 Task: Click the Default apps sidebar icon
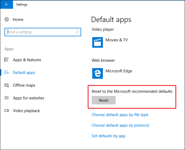tap(7, 72)
